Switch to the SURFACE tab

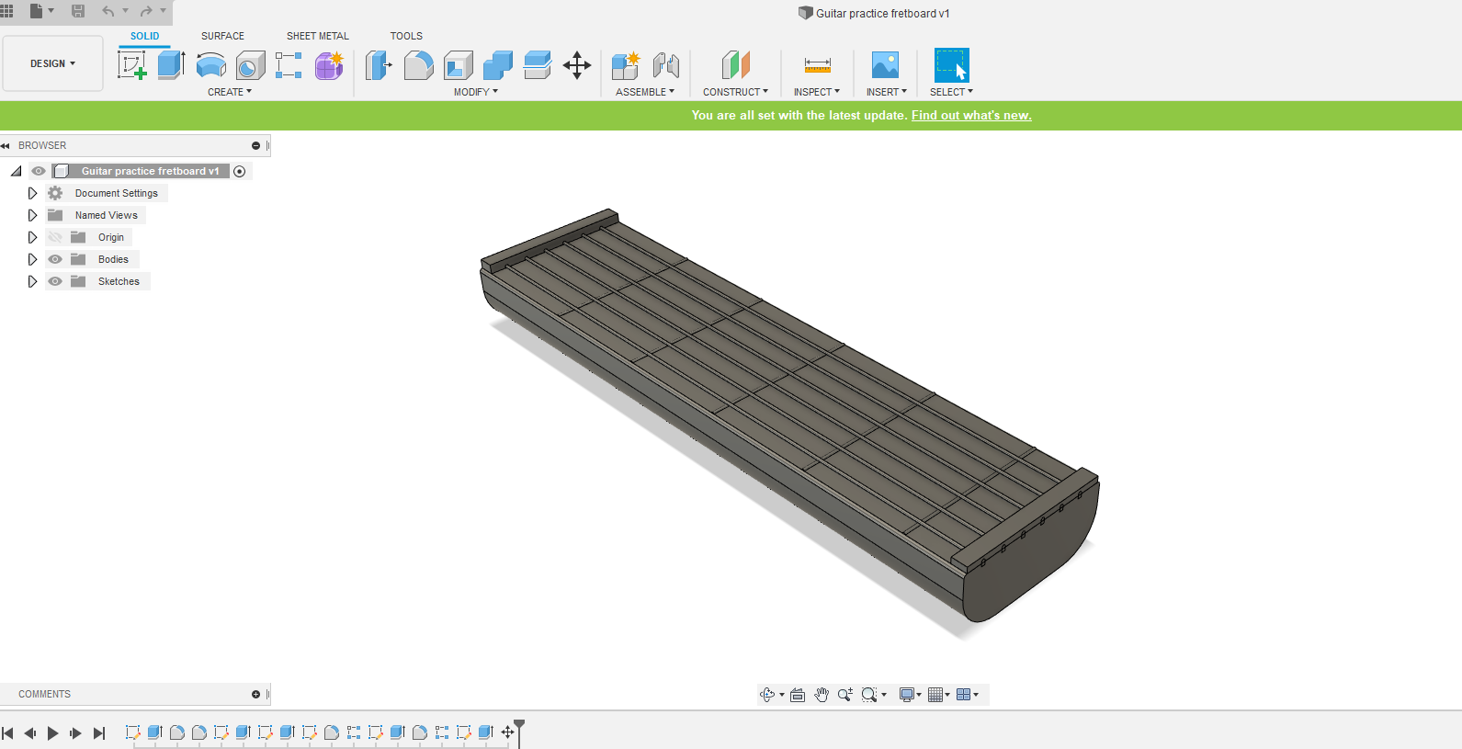[x=222, y=36]
